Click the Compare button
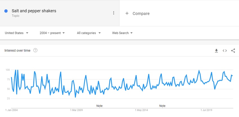 tap(137, 13)
